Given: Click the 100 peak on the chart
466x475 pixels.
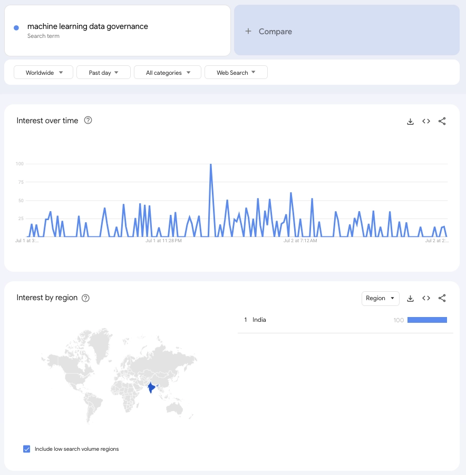Looking at the screenshot, I should [211, 164].
